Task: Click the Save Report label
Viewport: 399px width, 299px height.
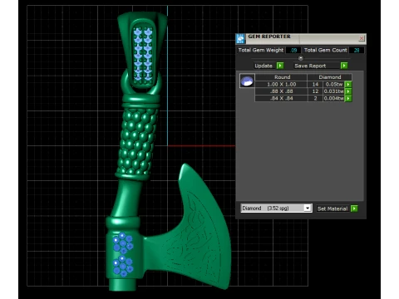Action: [x=310, y=66]
